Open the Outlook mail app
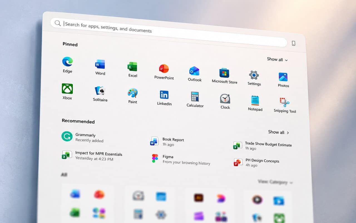Image resolution: width=356 pixels, height=223 pixels. [194, 71]
